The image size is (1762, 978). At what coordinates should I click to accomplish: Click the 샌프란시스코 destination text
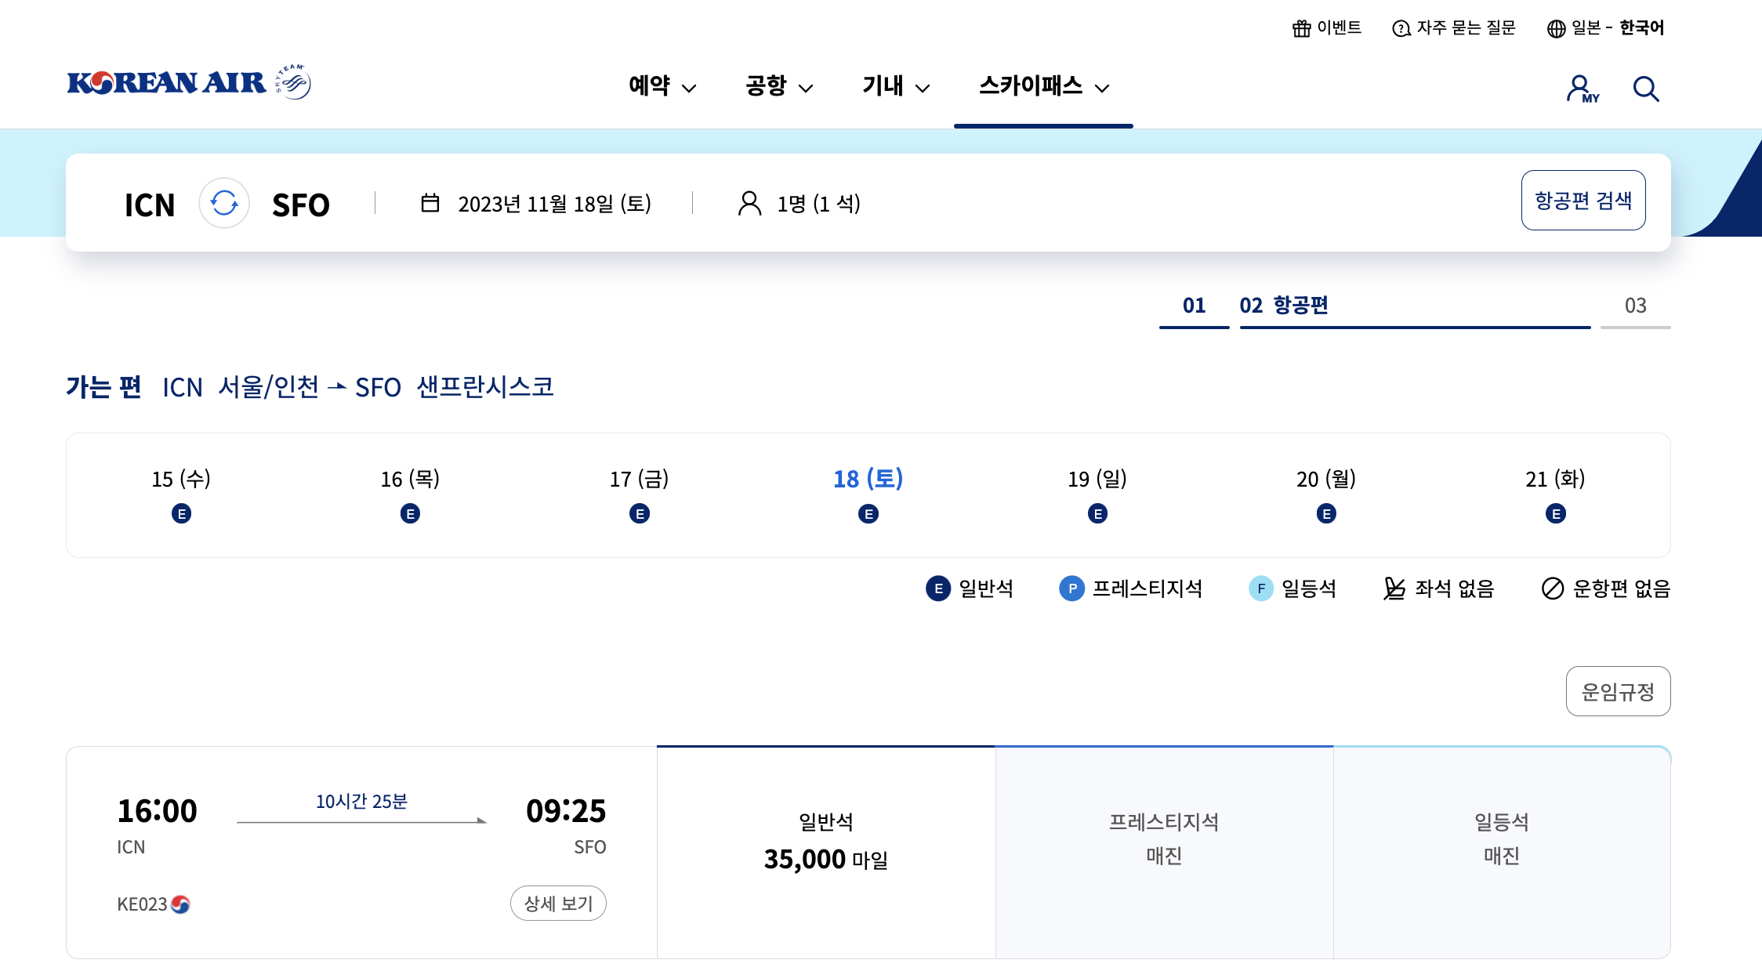pos(485,387)
